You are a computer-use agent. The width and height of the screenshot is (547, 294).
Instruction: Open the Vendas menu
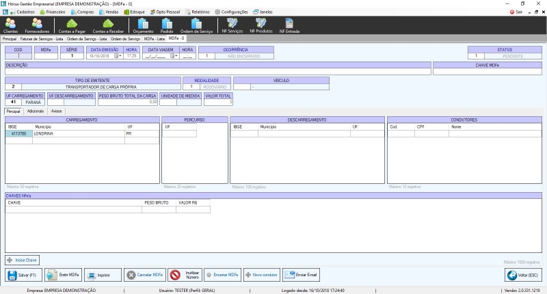(x=109, y=12)
